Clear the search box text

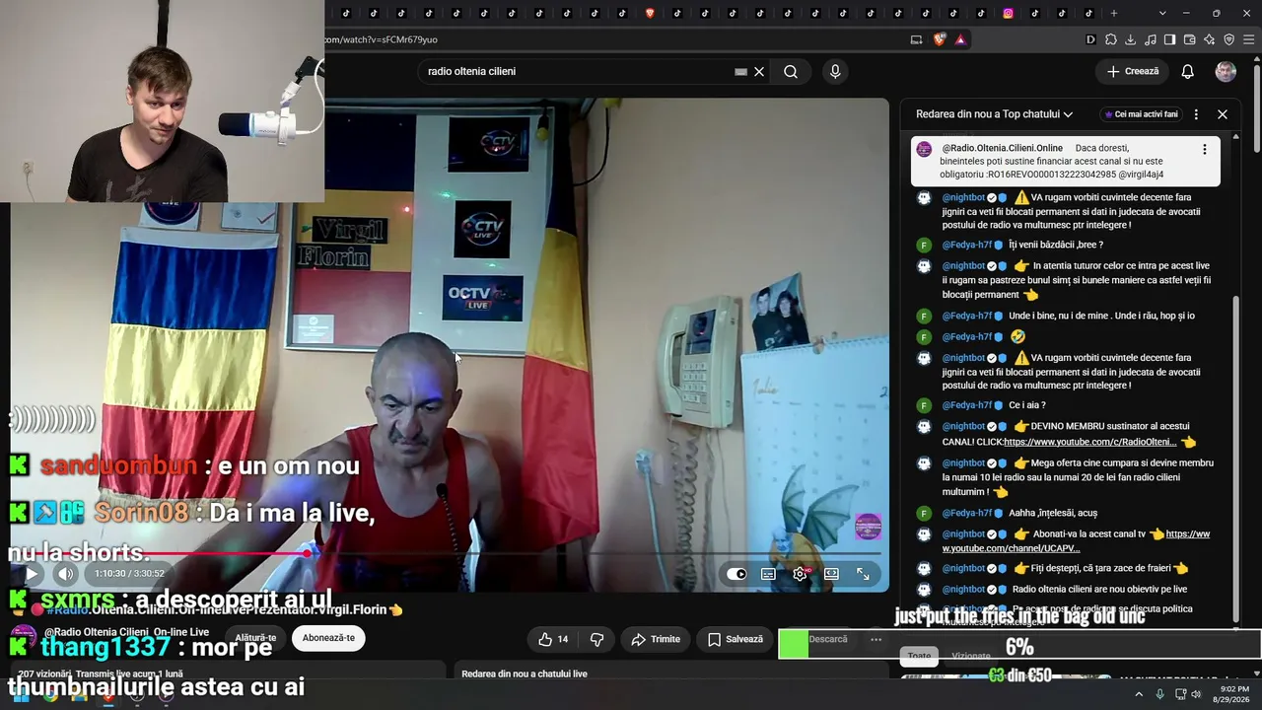759,71
